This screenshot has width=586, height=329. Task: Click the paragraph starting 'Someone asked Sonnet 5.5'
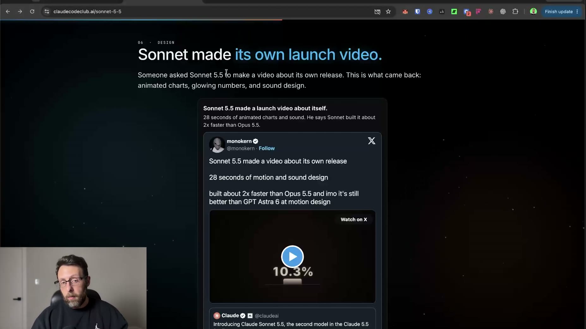click(279, 80)
